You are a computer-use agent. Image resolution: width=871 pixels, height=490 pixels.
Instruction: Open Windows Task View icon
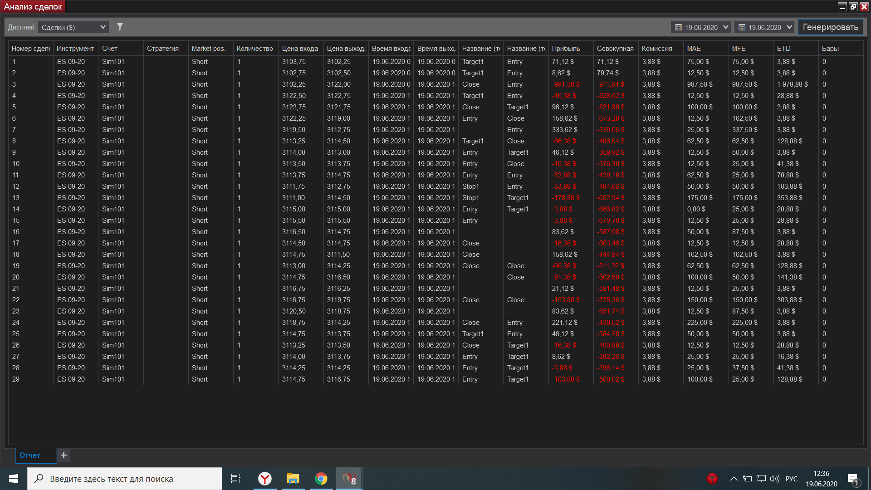click(x=236, y=479)
